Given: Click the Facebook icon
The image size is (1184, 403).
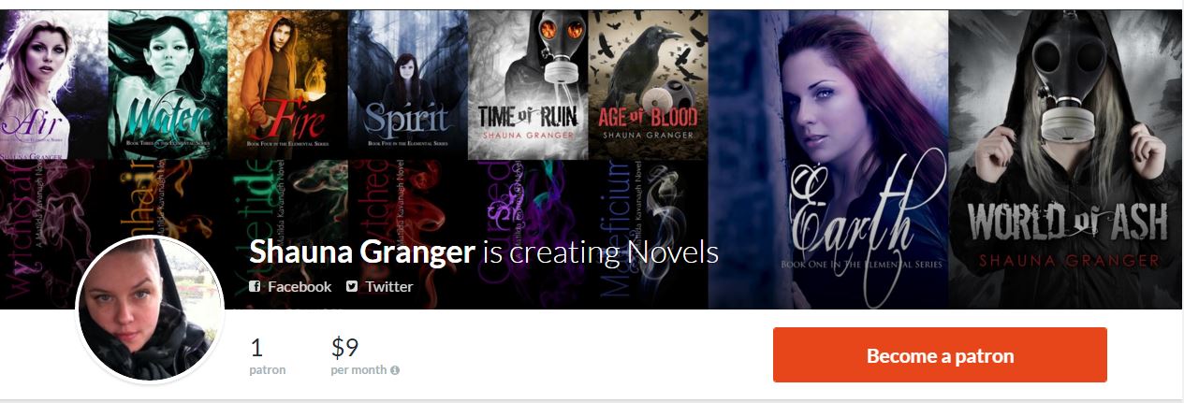Looking at the screenshot, I should point(255,287).
